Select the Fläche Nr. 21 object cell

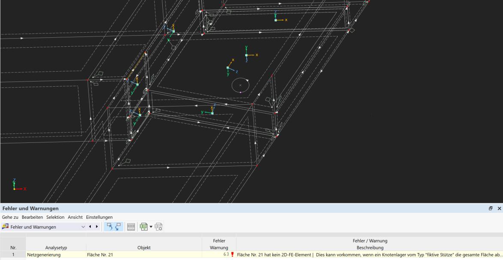pyautogui.click(x=100, y=254)
